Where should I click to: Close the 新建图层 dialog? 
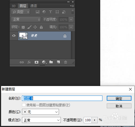[x=130, y=89]
